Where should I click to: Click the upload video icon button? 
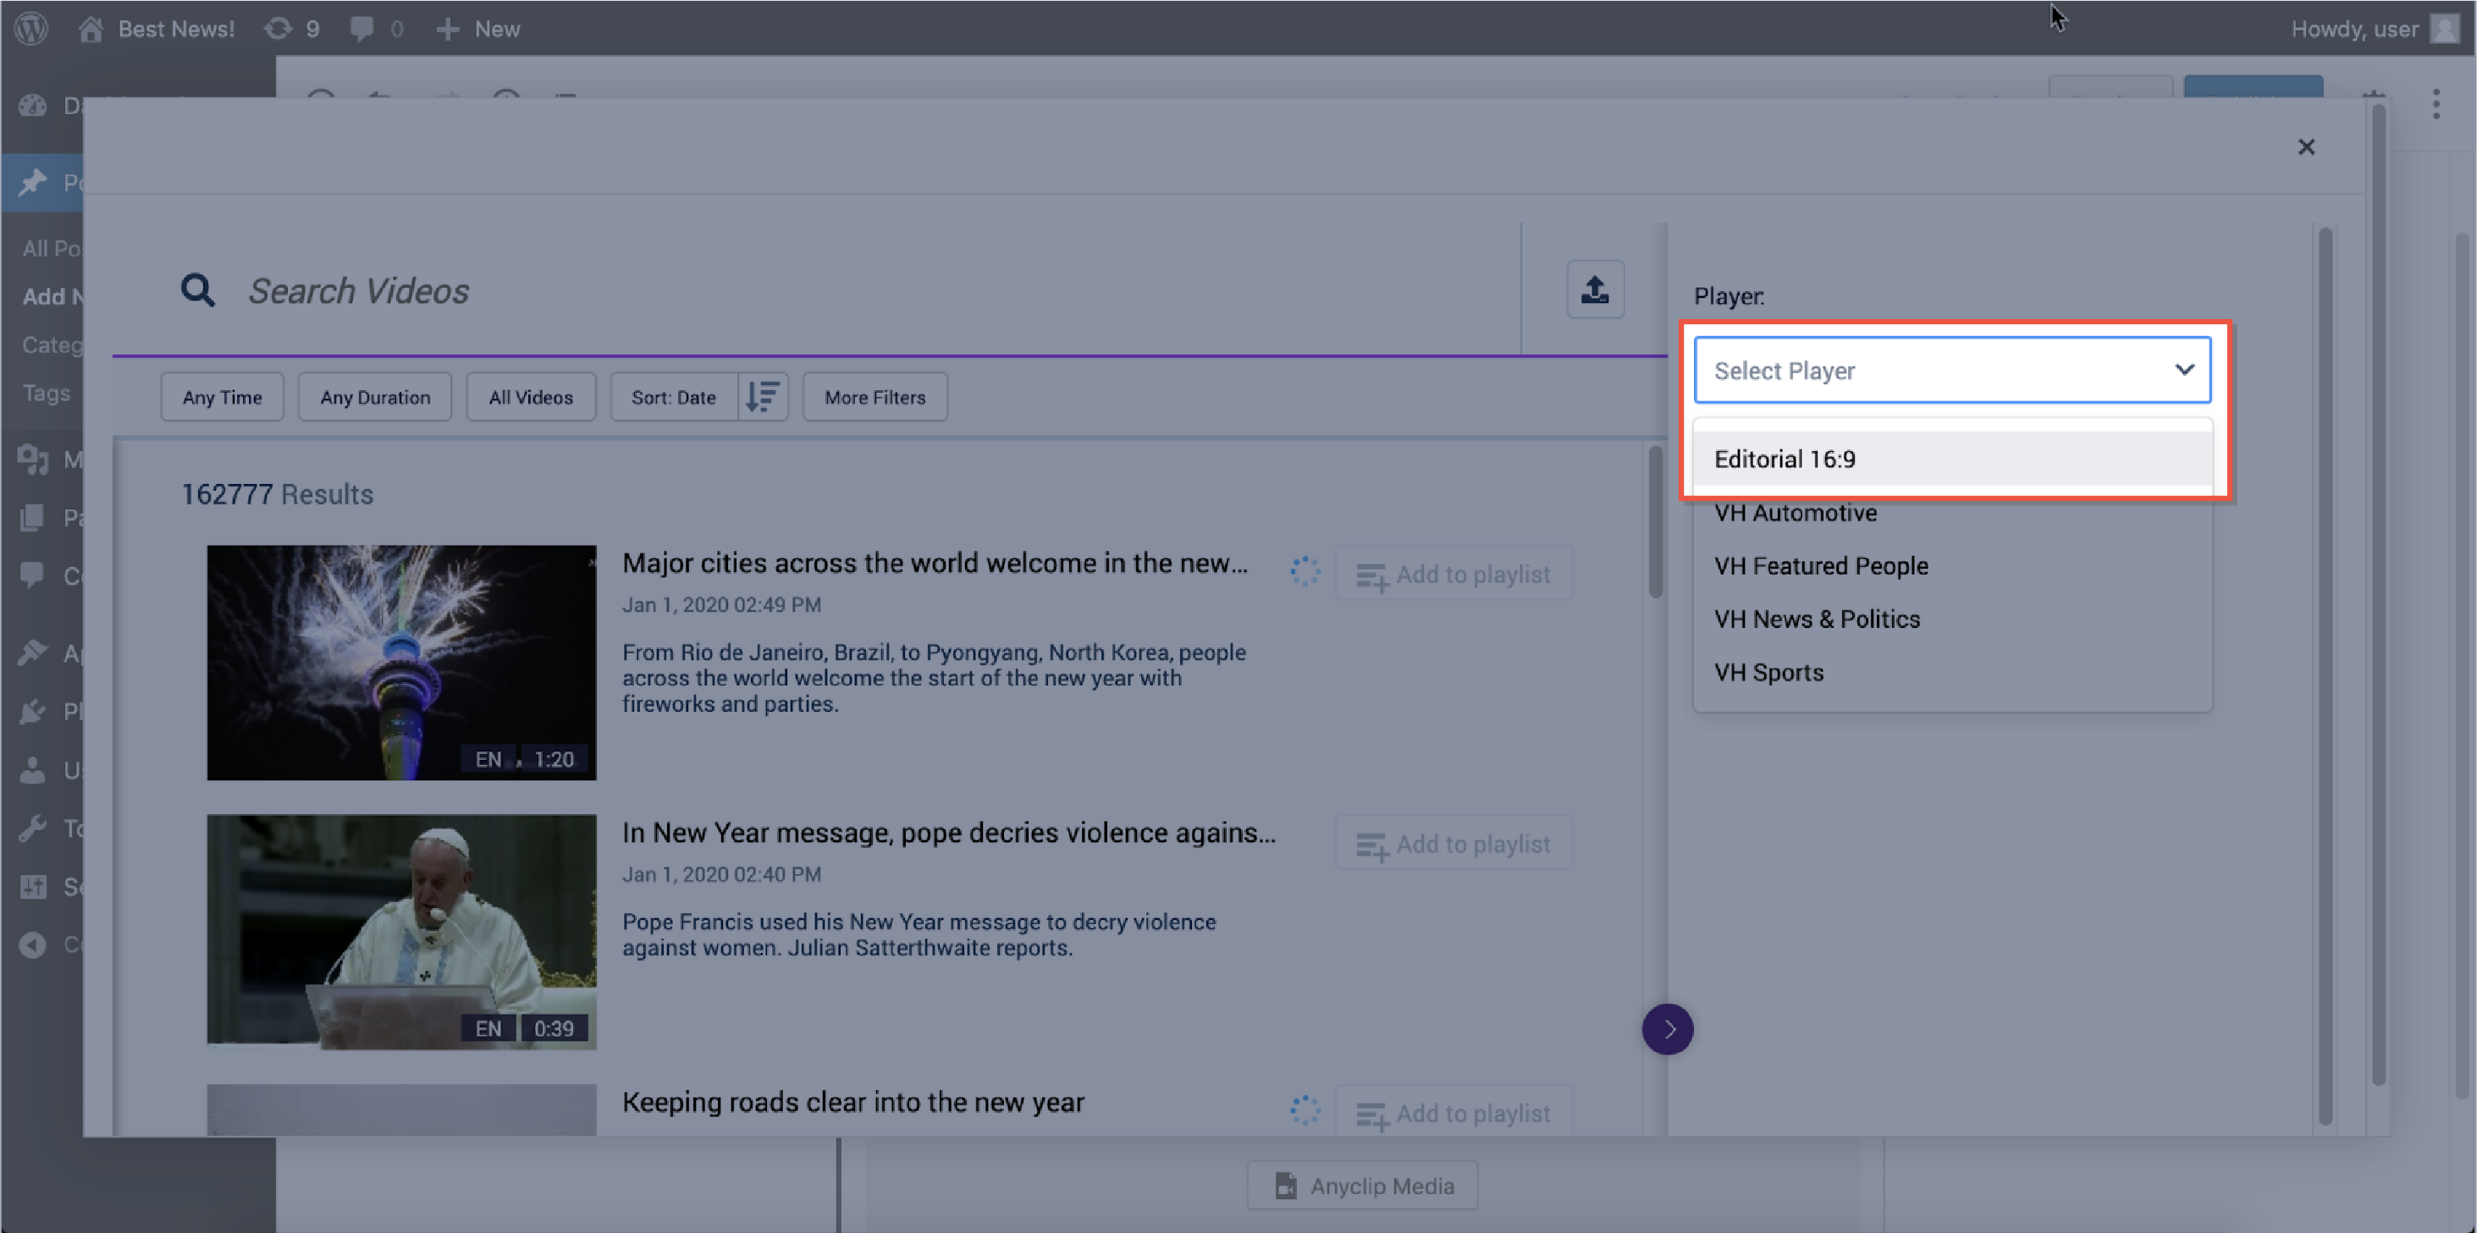click(1595, 289)
